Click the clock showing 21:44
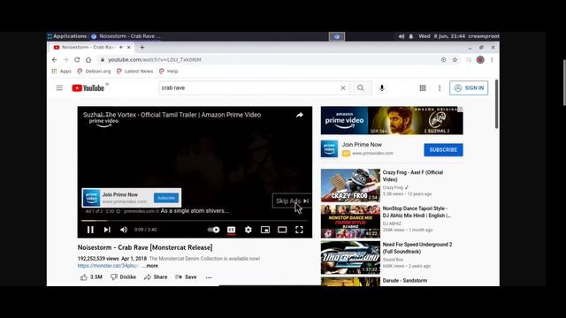Image resolution: width=566 pixels, height=318 pixels. pyautogui.click(x=442, y=36)
